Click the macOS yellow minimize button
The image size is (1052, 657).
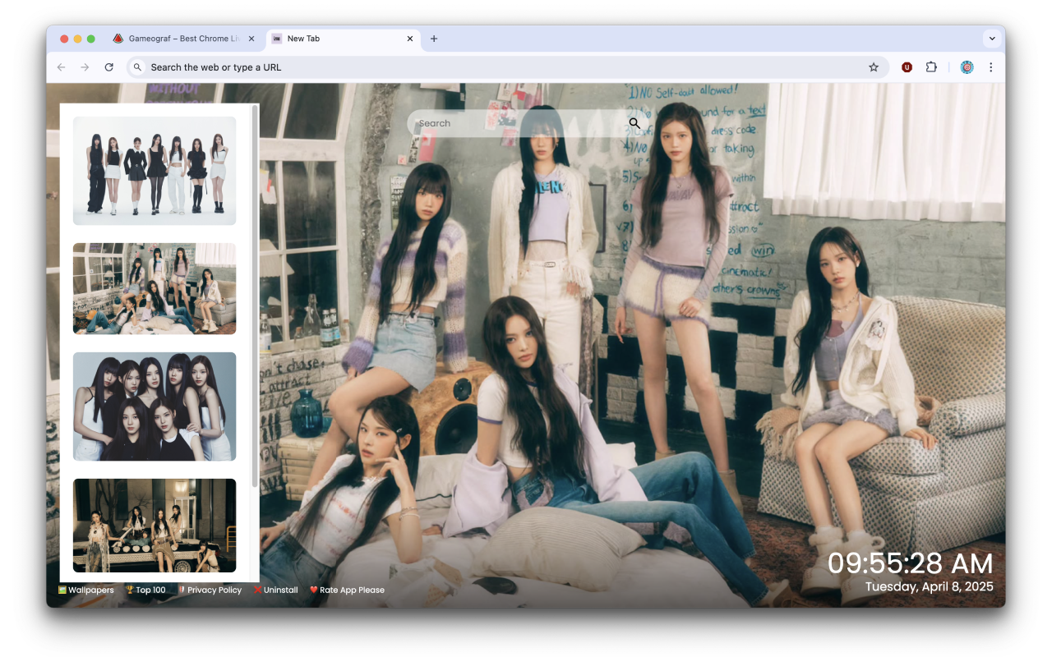(x=78, y=39)
